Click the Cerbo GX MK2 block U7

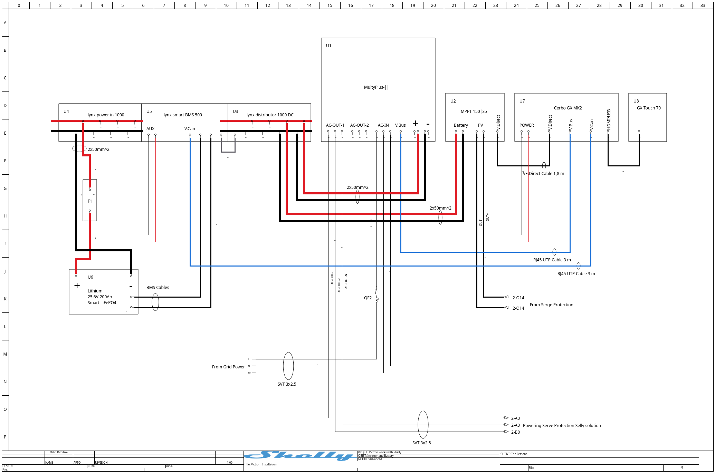pyautogui.click(x=568, y=108)
